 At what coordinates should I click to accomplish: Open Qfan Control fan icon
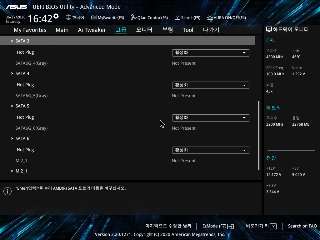pyautogui.click(x=133, y=17)
